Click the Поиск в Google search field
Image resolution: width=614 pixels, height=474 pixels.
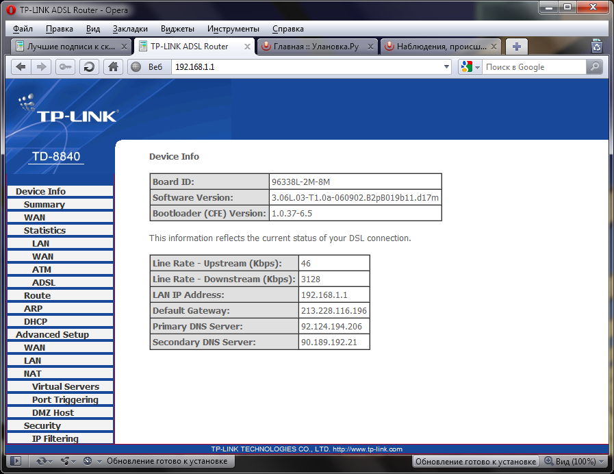pos(534,67)
